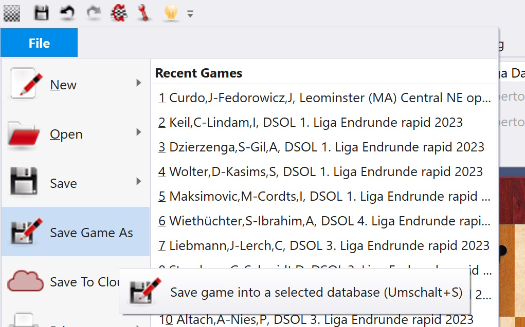Undo last action with the curved arrow icon

pyautogui.click(x=66, y=13)
